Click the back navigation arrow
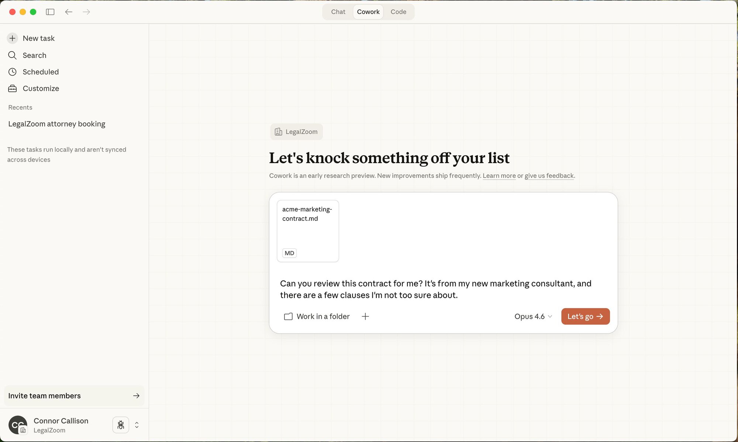 pos(69,12)
